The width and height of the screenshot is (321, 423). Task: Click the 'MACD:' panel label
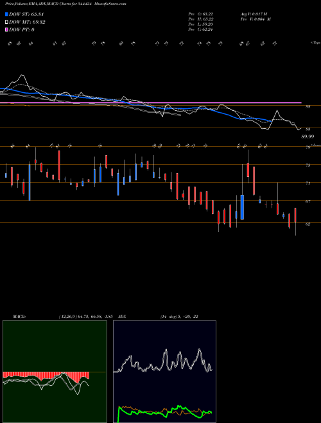(19, 317)
